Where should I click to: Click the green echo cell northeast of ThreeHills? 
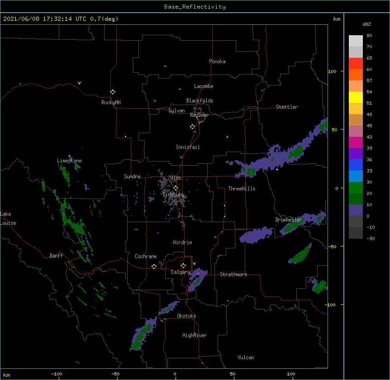click(251, 171)
